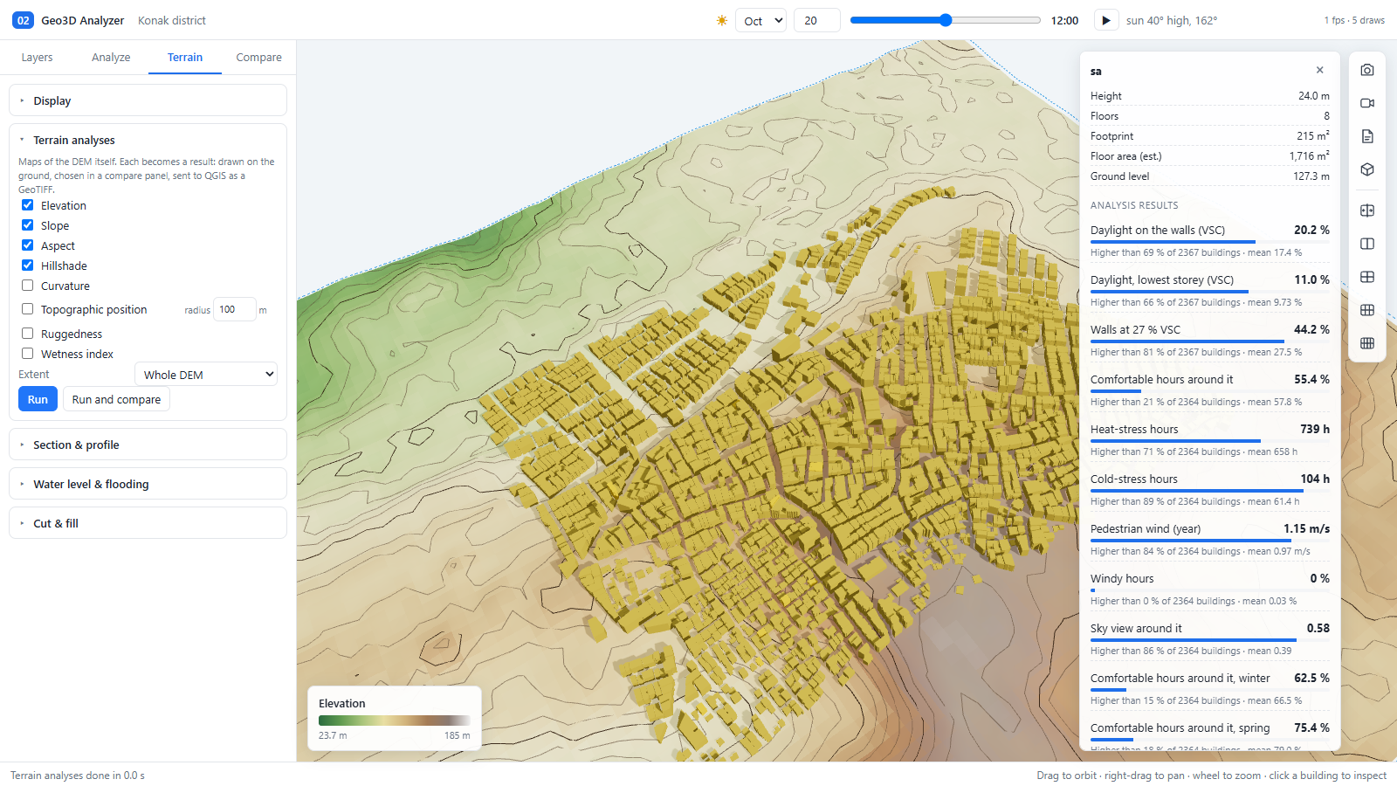Click the 02 app logo badge
1397x786 pixels.
[23, 20]
